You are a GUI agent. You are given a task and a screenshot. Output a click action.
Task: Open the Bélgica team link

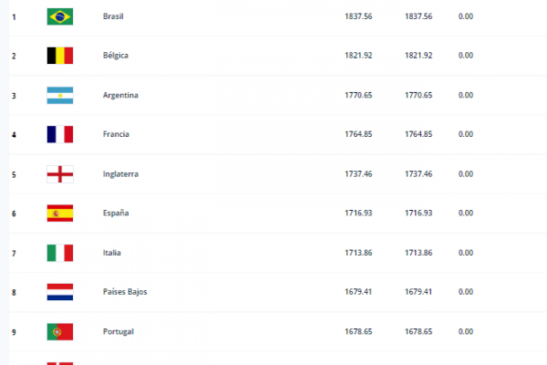click(116, 56)
